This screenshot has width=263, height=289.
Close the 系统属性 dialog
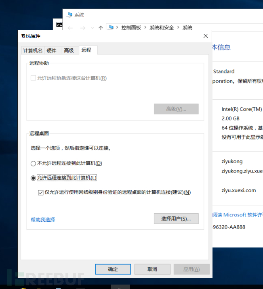click(206, 36)
